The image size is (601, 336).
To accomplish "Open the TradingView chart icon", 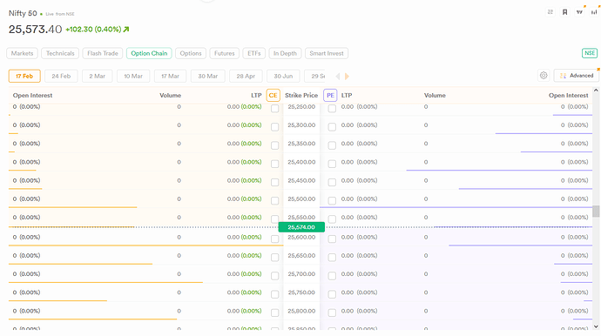I will point(579,12).
